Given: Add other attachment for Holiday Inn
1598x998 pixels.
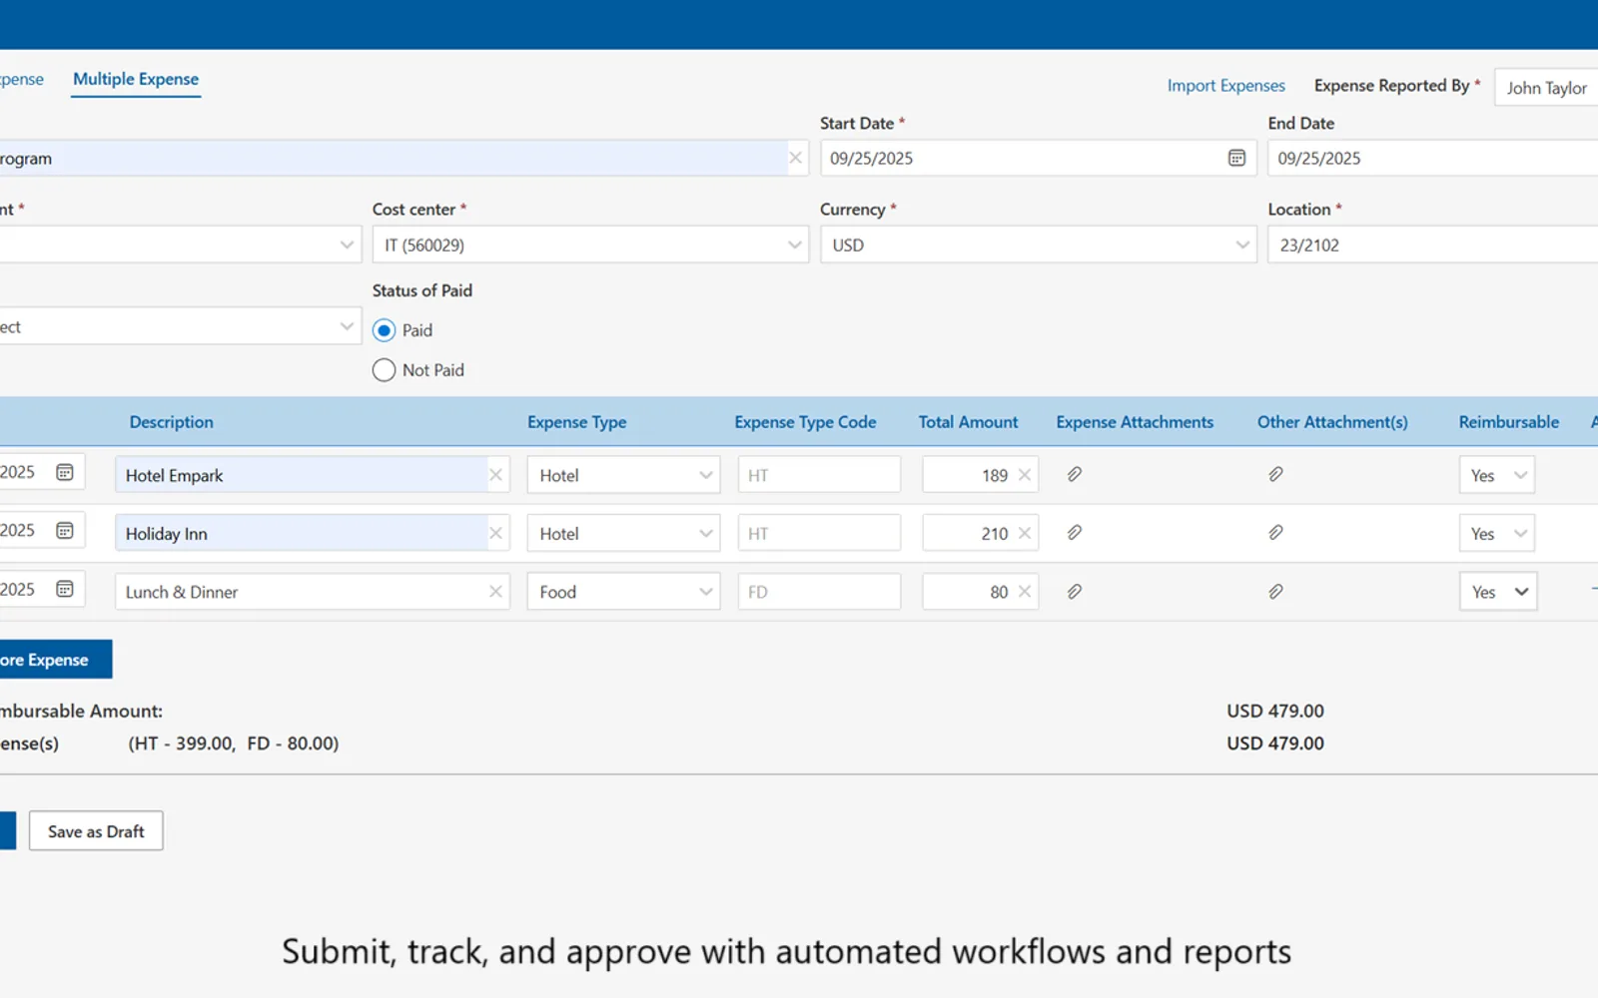Looking at the screenshot, I should tap(1275, 532).
